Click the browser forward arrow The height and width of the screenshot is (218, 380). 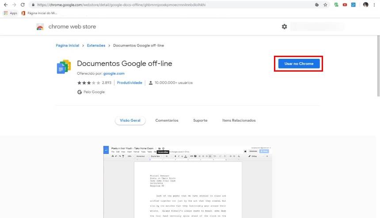[x=14, y=4]
